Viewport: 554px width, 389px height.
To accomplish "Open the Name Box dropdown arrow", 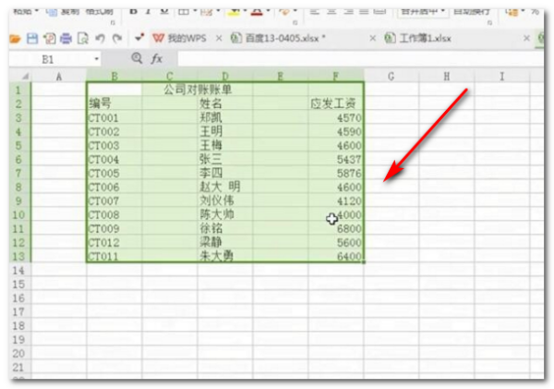I will click(96, 59).
